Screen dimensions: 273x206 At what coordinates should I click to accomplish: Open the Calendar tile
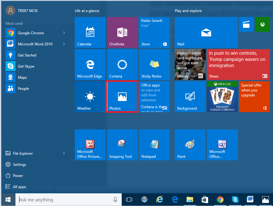(90, 32)
